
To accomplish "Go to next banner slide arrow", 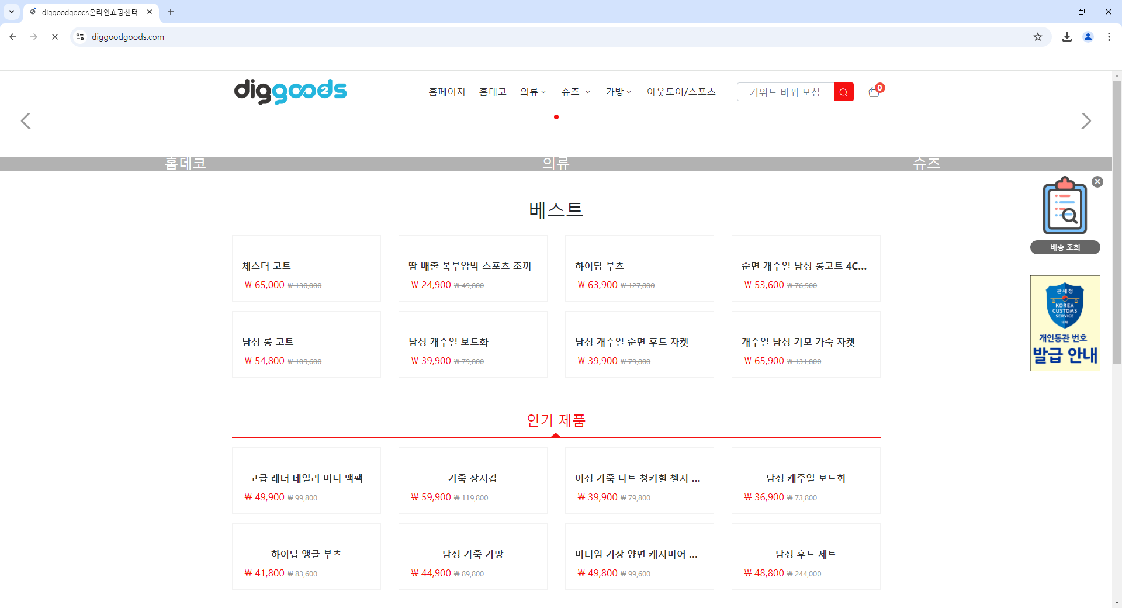I will 1086,121.
